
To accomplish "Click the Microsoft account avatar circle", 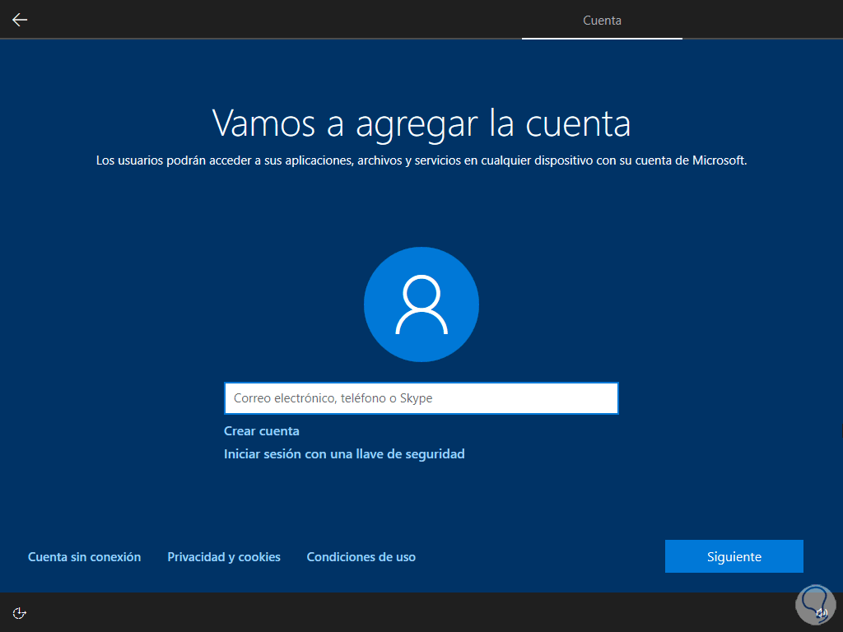I will (x=421, y=304).
